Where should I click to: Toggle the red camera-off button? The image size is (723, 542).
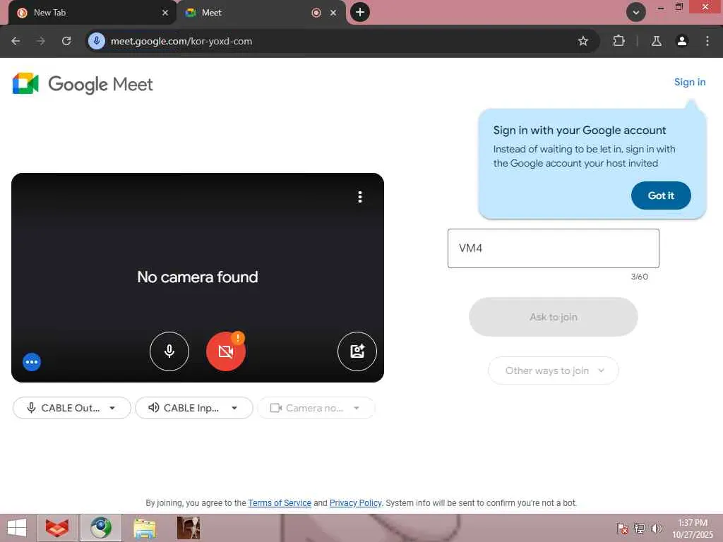click(x=225, y=351)
